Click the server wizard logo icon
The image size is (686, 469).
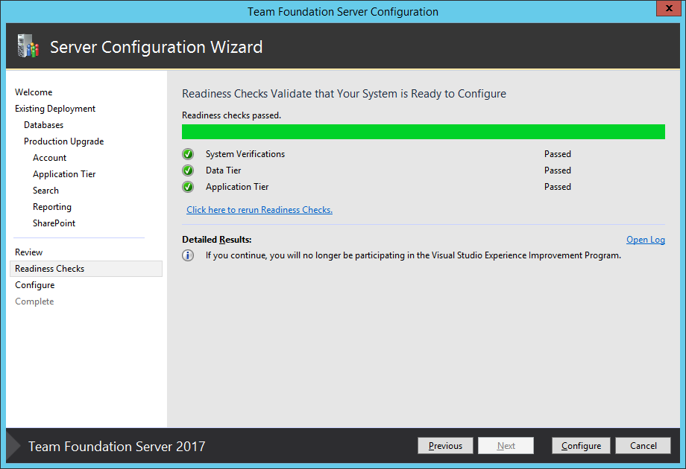pyautogui.click(x=28, y=46)
